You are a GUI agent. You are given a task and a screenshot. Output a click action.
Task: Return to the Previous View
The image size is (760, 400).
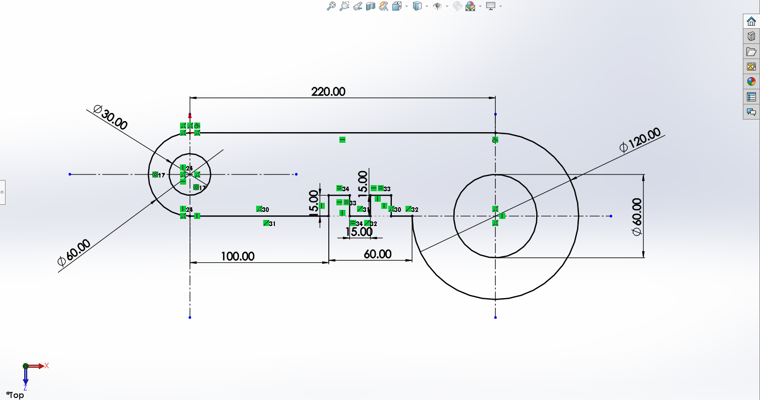(358, 6)
